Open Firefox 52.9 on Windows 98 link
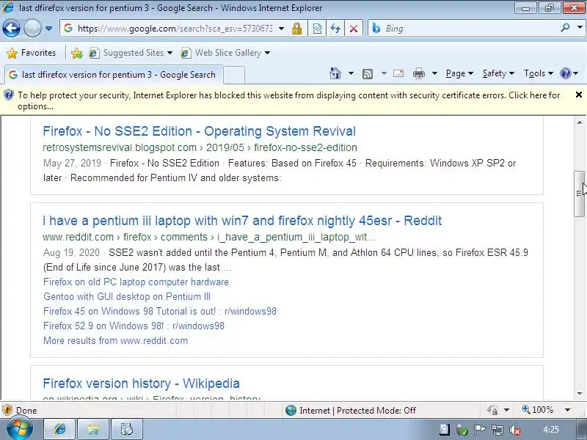This screenshot has width=587, height=440. point(134,326)
